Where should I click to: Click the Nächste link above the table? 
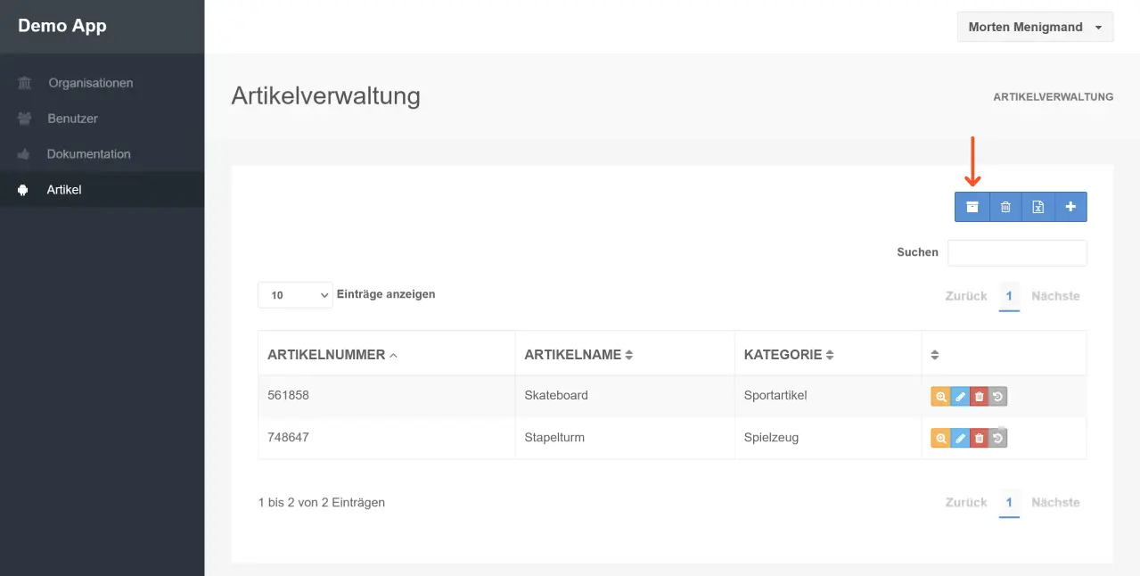[x=1055, y=296]
